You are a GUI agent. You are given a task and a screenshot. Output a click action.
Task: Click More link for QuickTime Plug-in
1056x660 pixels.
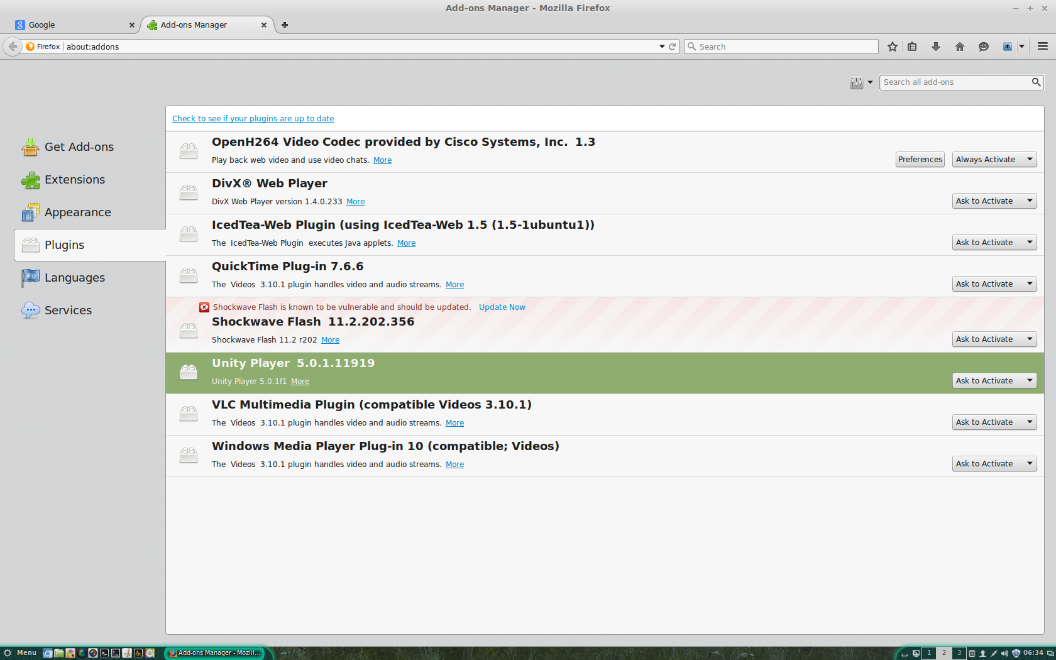(454, 285)
